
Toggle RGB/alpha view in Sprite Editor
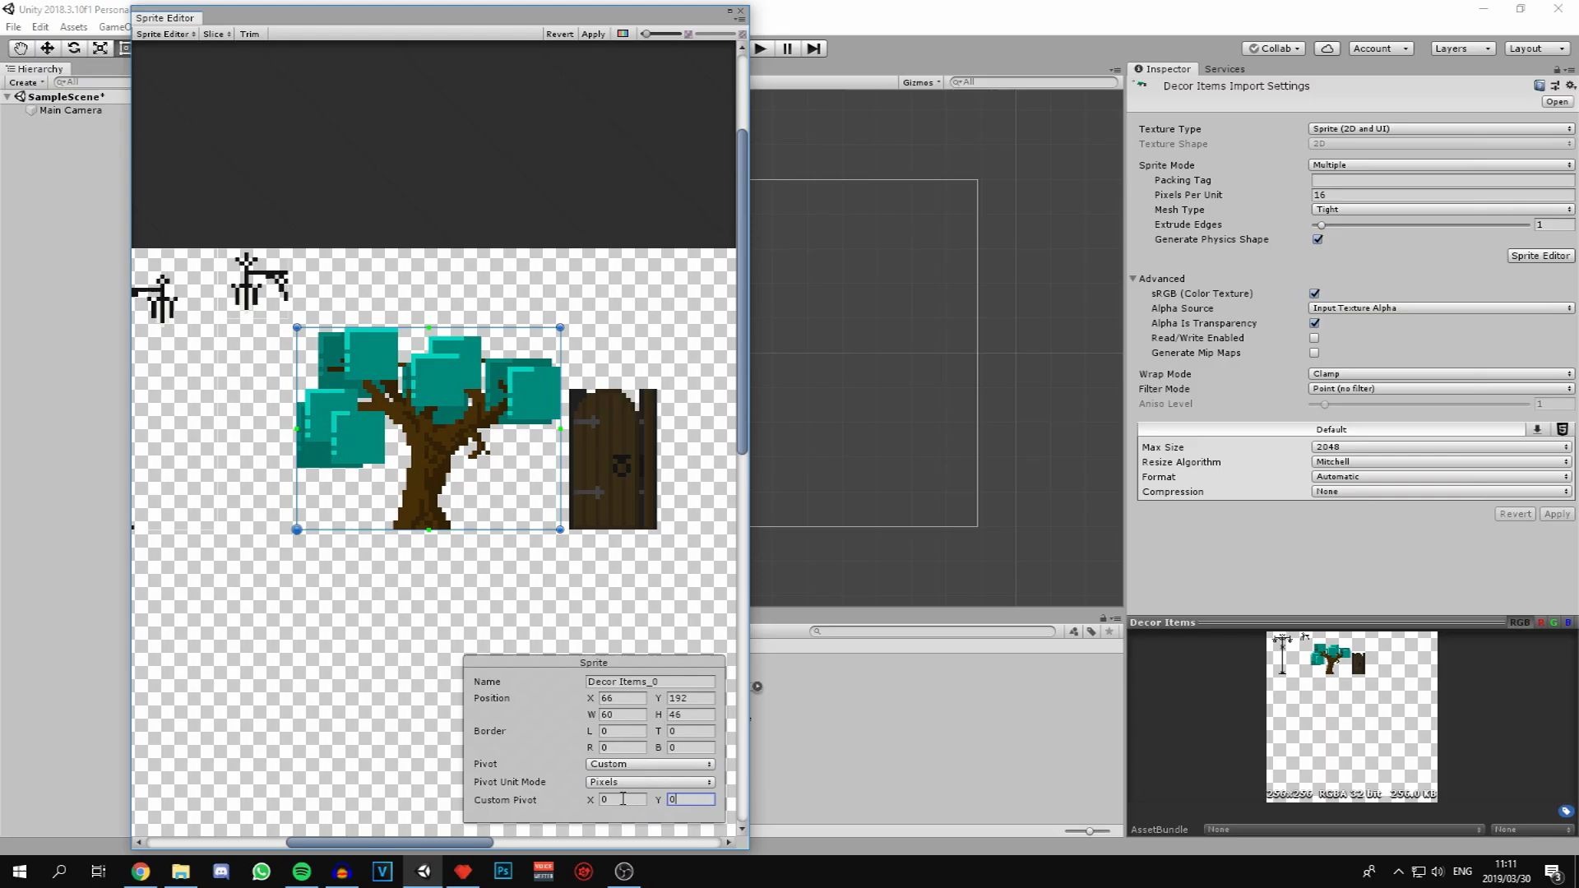[x=623, y=34]
